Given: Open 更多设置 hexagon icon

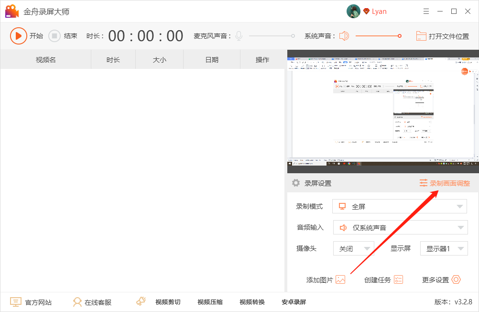Looking at the screenshot, I should (x=456, y=280).
